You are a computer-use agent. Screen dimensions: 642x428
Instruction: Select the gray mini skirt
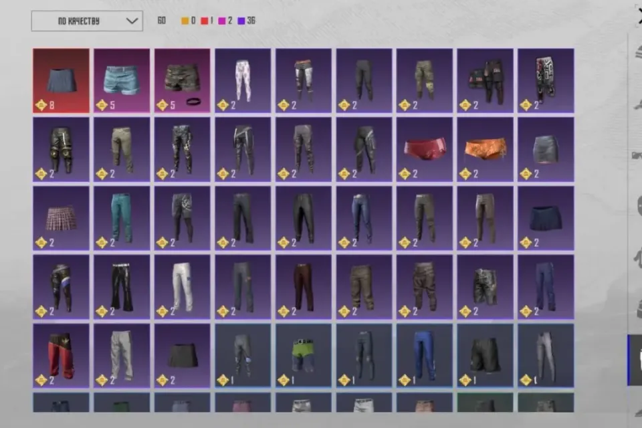coord(546,150)
